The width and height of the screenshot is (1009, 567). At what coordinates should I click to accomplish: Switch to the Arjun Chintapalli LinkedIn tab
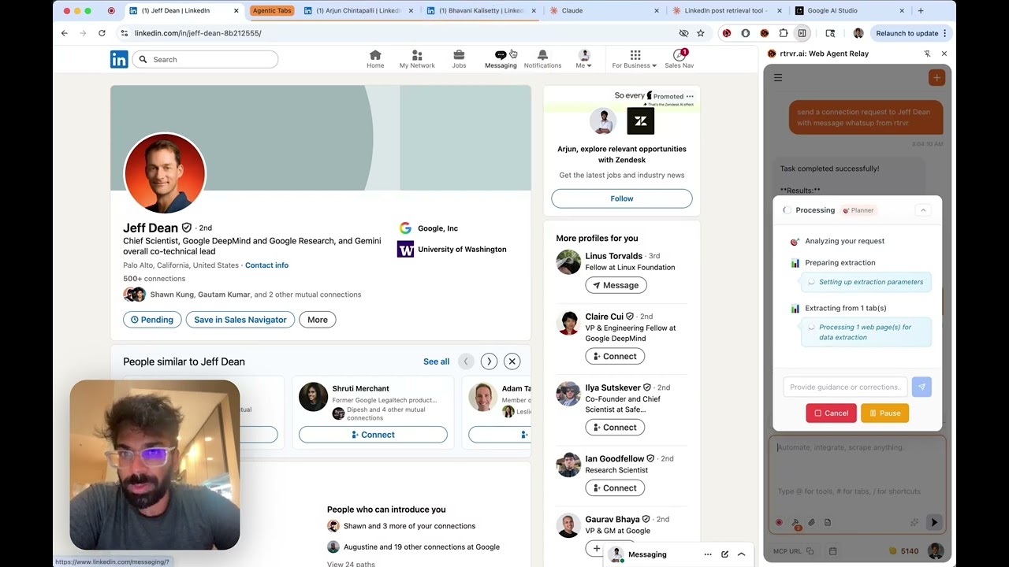359,11
